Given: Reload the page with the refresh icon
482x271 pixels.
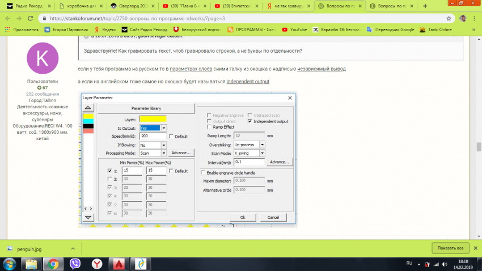Looking at the screenshot, I should click(x=31, y=18).
